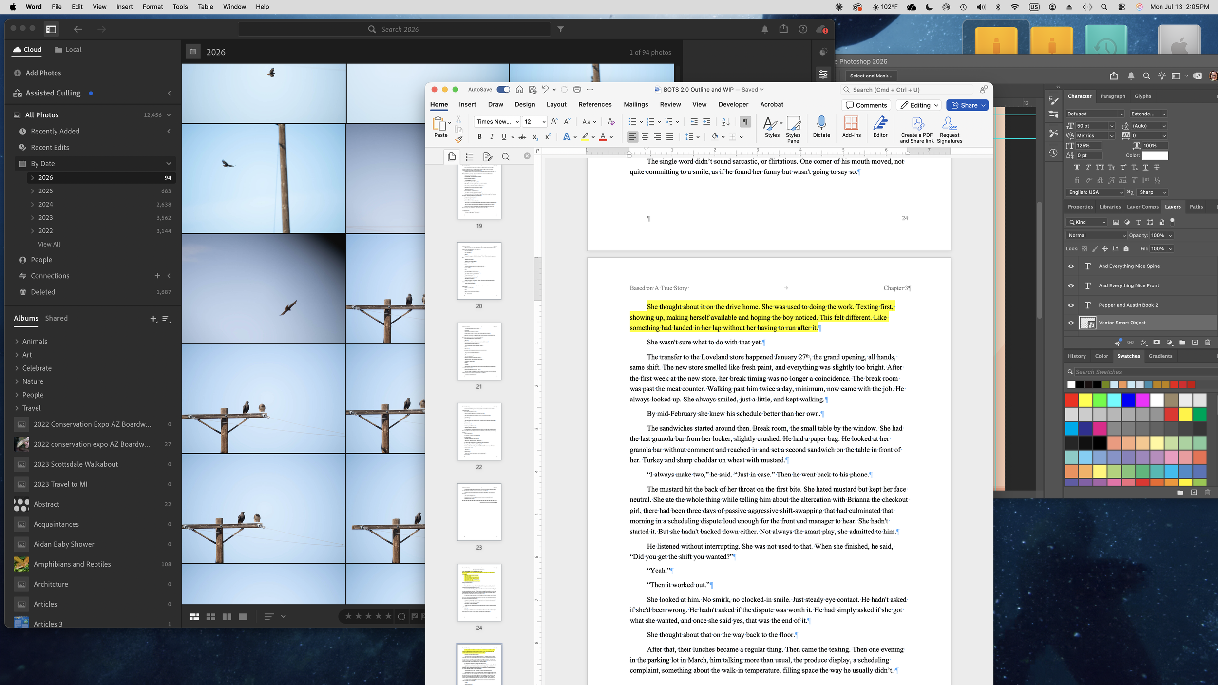
Task: Click the Sort icon in Word ribbon
Action: (725, 122)
